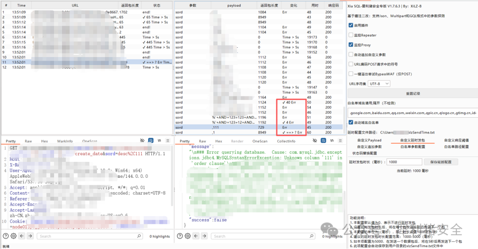Switch to the Hex tab in request panel
The image size is (478, 249).
pos(44,141)
